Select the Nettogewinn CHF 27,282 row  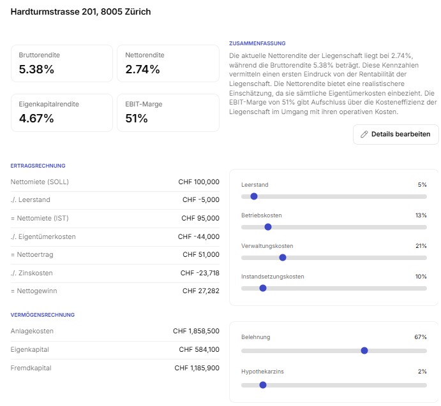coord(115,291)
